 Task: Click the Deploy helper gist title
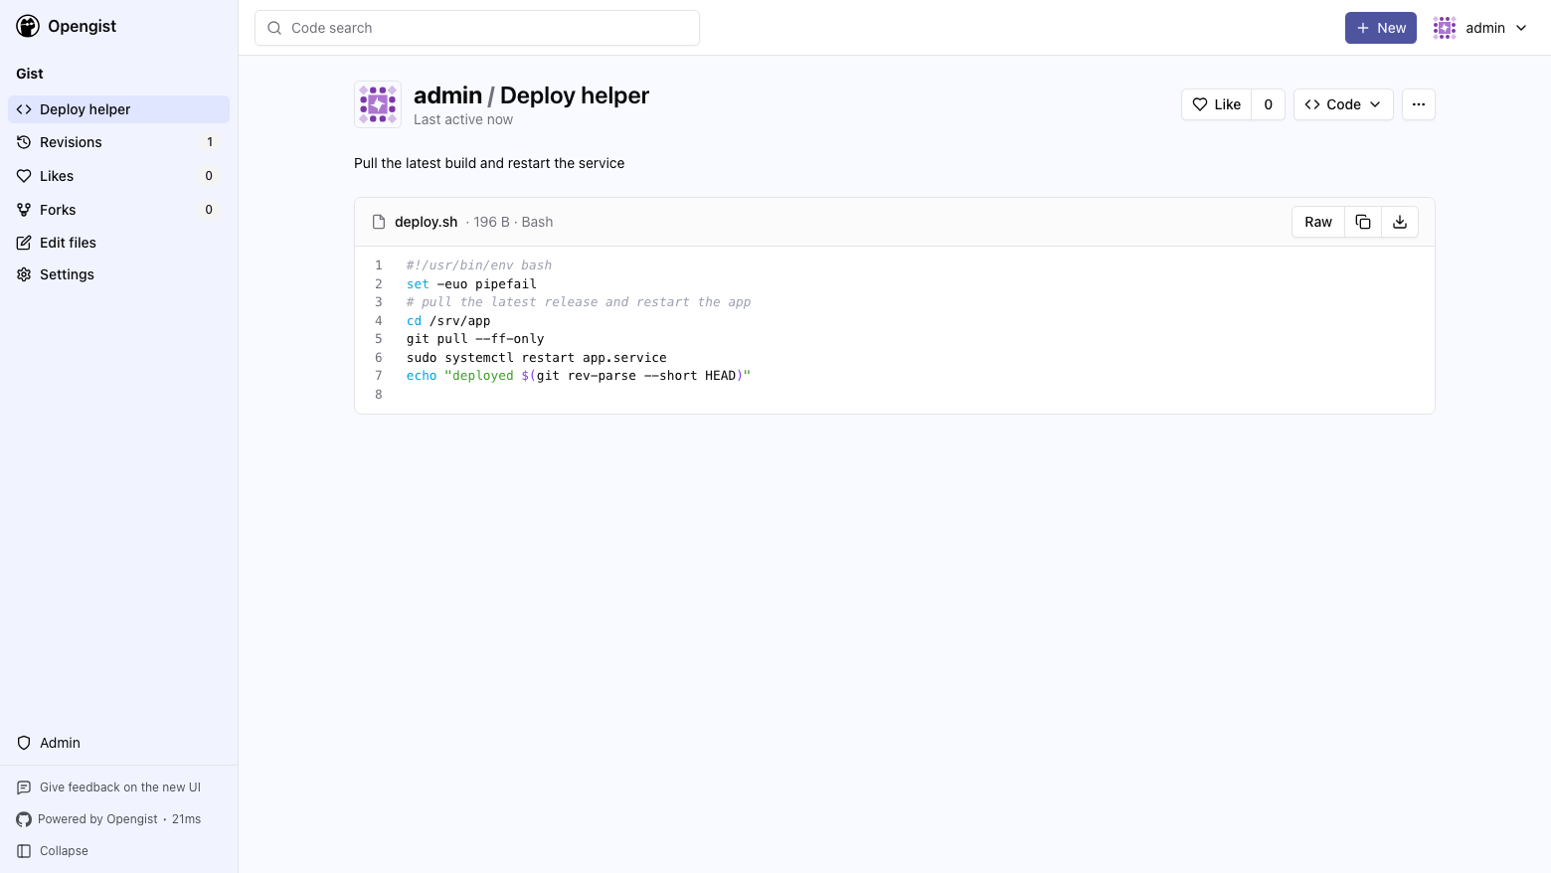click(575, 95)
